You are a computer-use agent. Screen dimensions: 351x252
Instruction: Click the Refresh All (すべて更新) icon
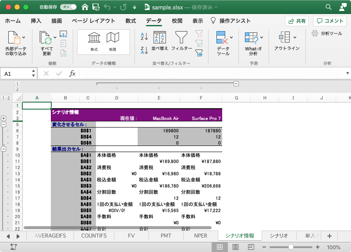(x=46, y=39)
